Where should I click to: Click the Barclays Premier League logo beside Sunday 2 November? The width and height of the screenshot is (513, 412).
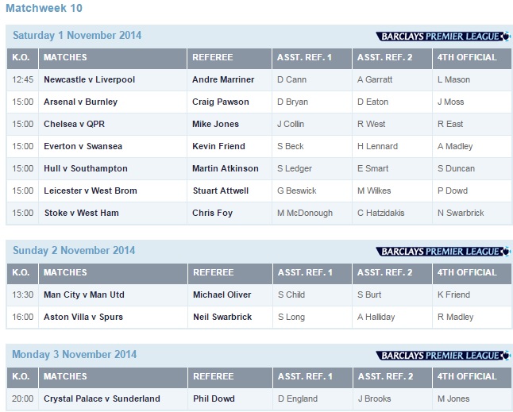tap(443, 251)
